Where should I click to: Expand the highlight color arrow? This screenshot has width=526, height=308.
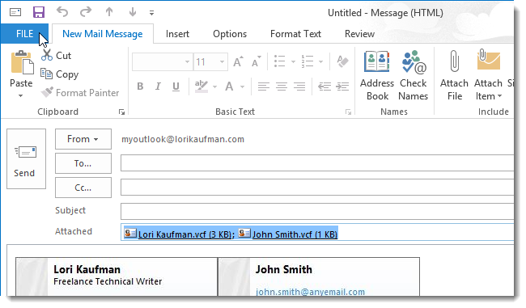pos(214,87)
